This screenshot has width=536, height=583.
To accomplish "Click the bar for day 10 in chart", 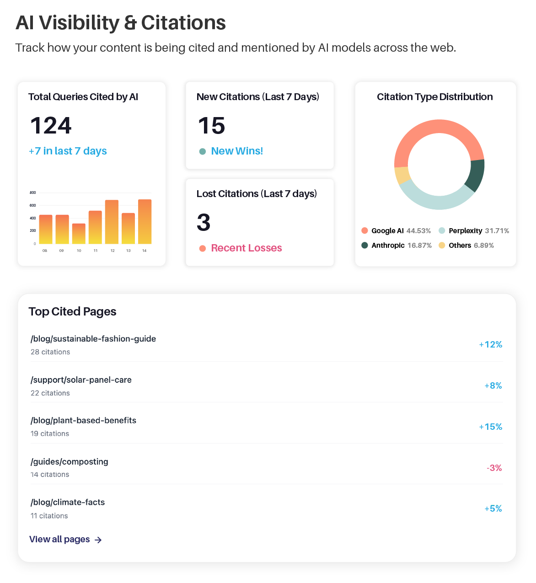I will (79, 234).
